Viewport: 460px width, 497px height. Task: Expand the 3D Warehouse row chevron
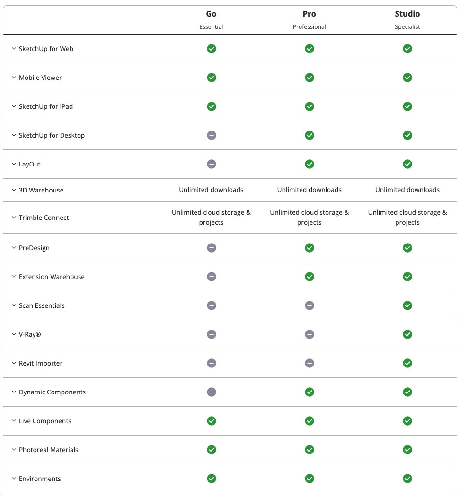(14, 190)
